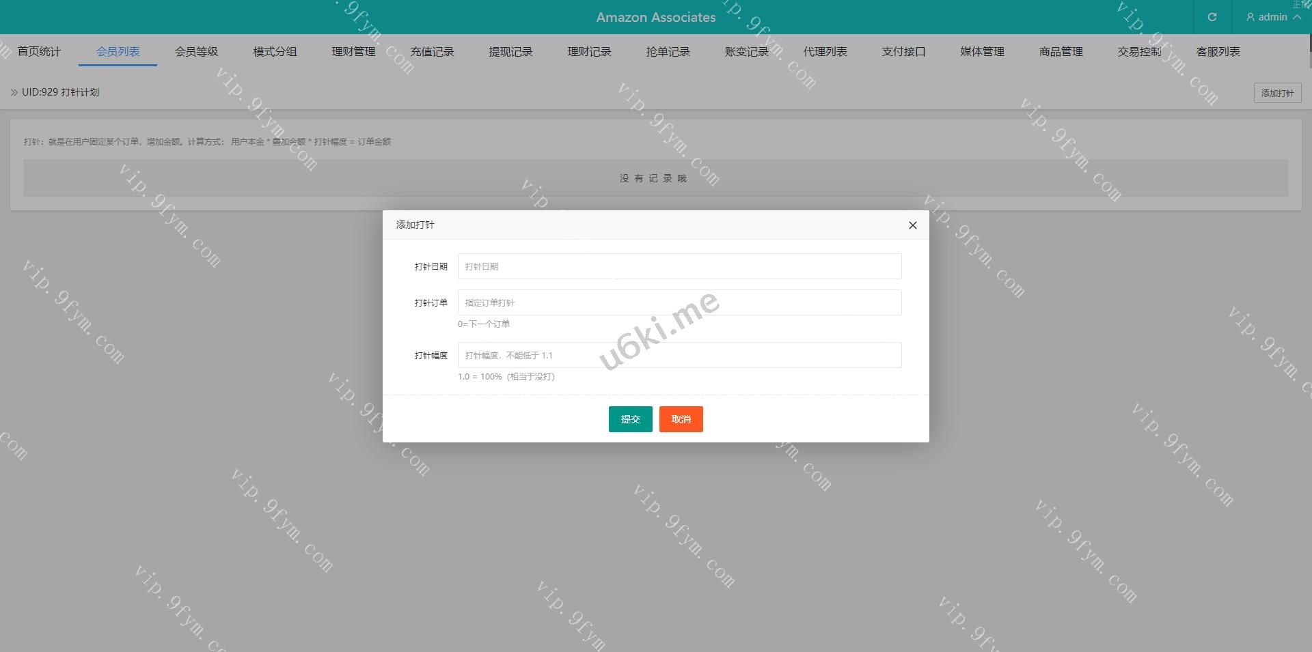Open the admin user dropdown
The width and height of the screenshot is (1312, 652).
tap(1272, 17)
